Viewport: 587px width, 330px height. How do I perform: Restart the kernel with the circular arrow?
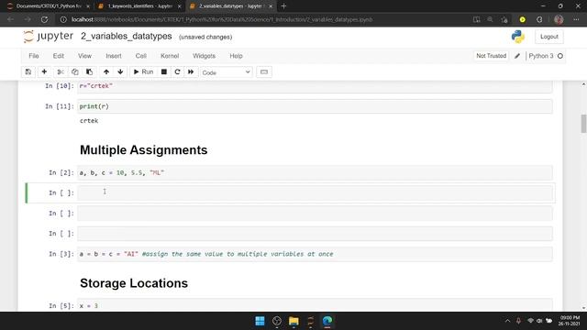(x=177, y=71)
